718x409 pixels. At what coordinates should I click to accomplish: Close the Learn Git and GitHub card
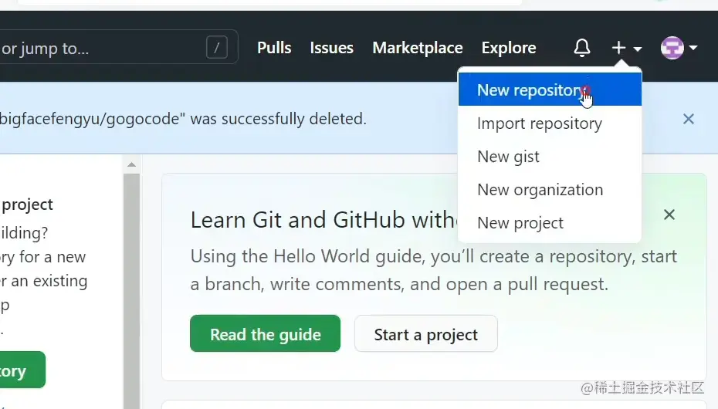tap(669, 215)
